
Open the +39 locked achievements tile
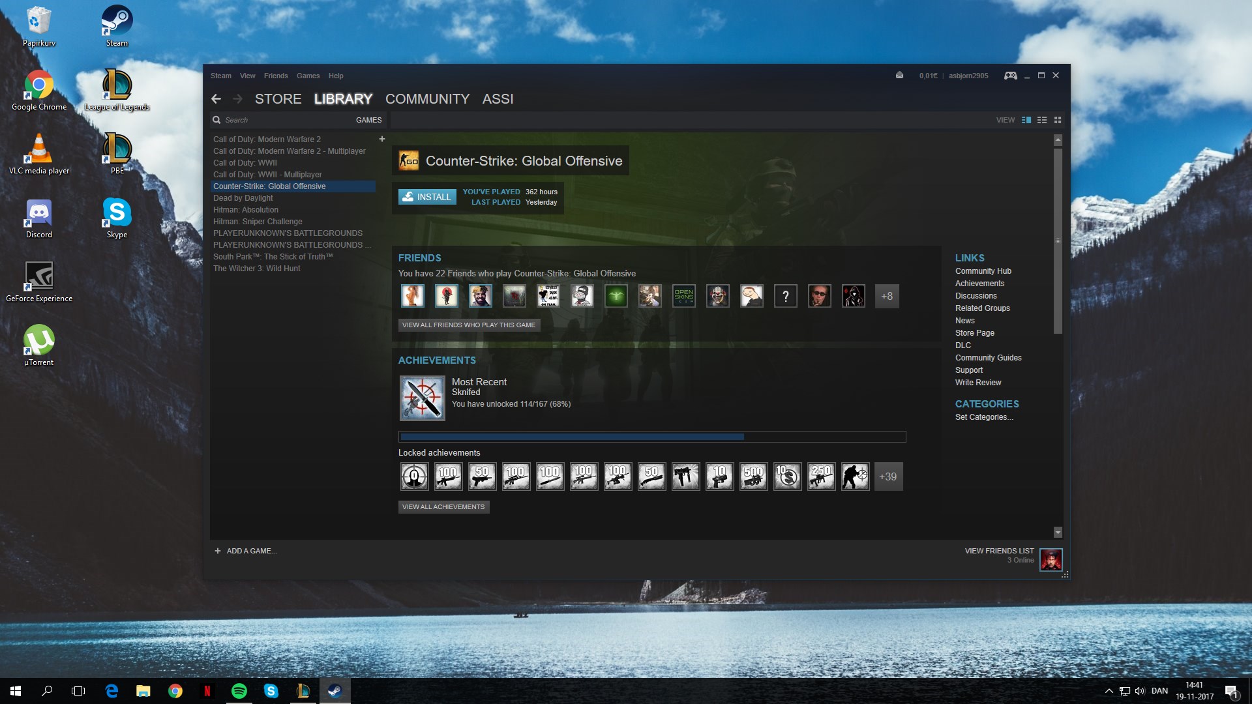click(887, 477)
